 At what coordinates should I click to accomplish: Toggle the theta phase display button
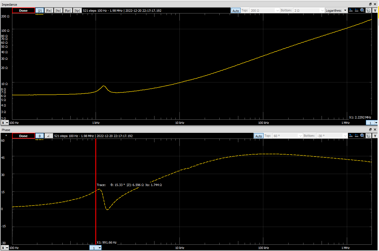click(x=40, y=136)
